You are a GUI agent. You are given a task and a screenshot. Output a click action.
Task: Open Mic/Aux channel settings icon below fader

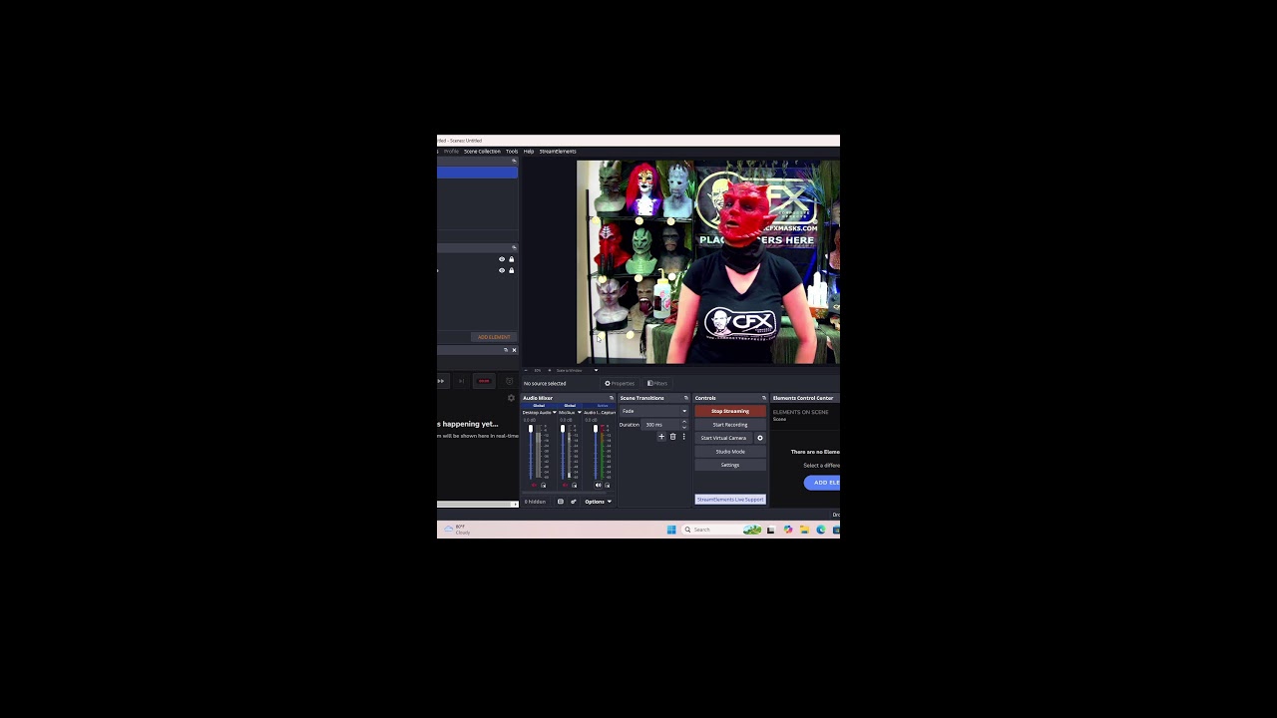click(x=574, y=485)
